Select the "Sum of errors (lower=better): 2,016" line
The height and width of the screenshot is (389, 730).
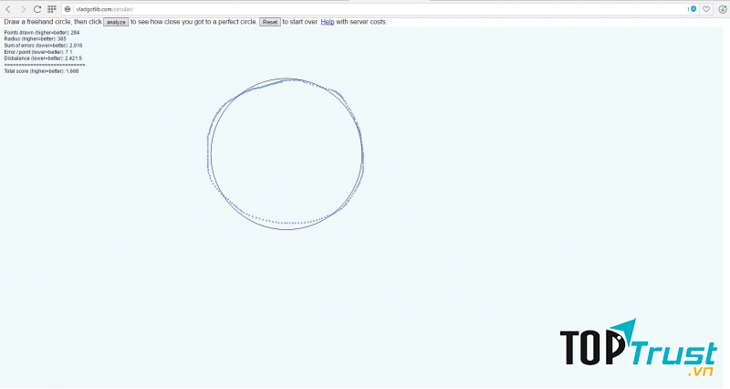pyautogui.click(x=43, y=46)
